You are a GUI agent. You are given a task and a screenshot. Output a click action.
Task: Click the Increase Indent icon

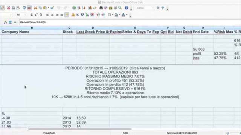[103, 15]
